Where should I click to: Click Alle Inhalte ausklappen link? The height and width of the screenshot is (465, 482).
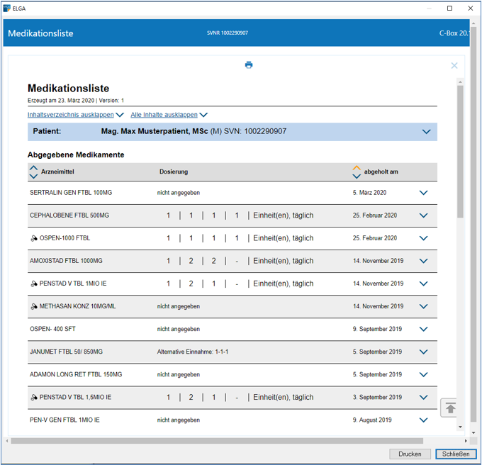point(164,115)
